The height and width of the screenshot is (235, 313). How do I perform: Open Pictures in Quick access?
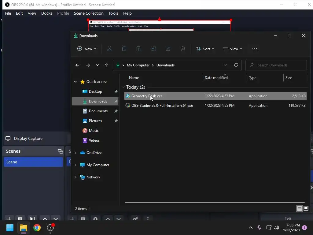pos(95,121)
